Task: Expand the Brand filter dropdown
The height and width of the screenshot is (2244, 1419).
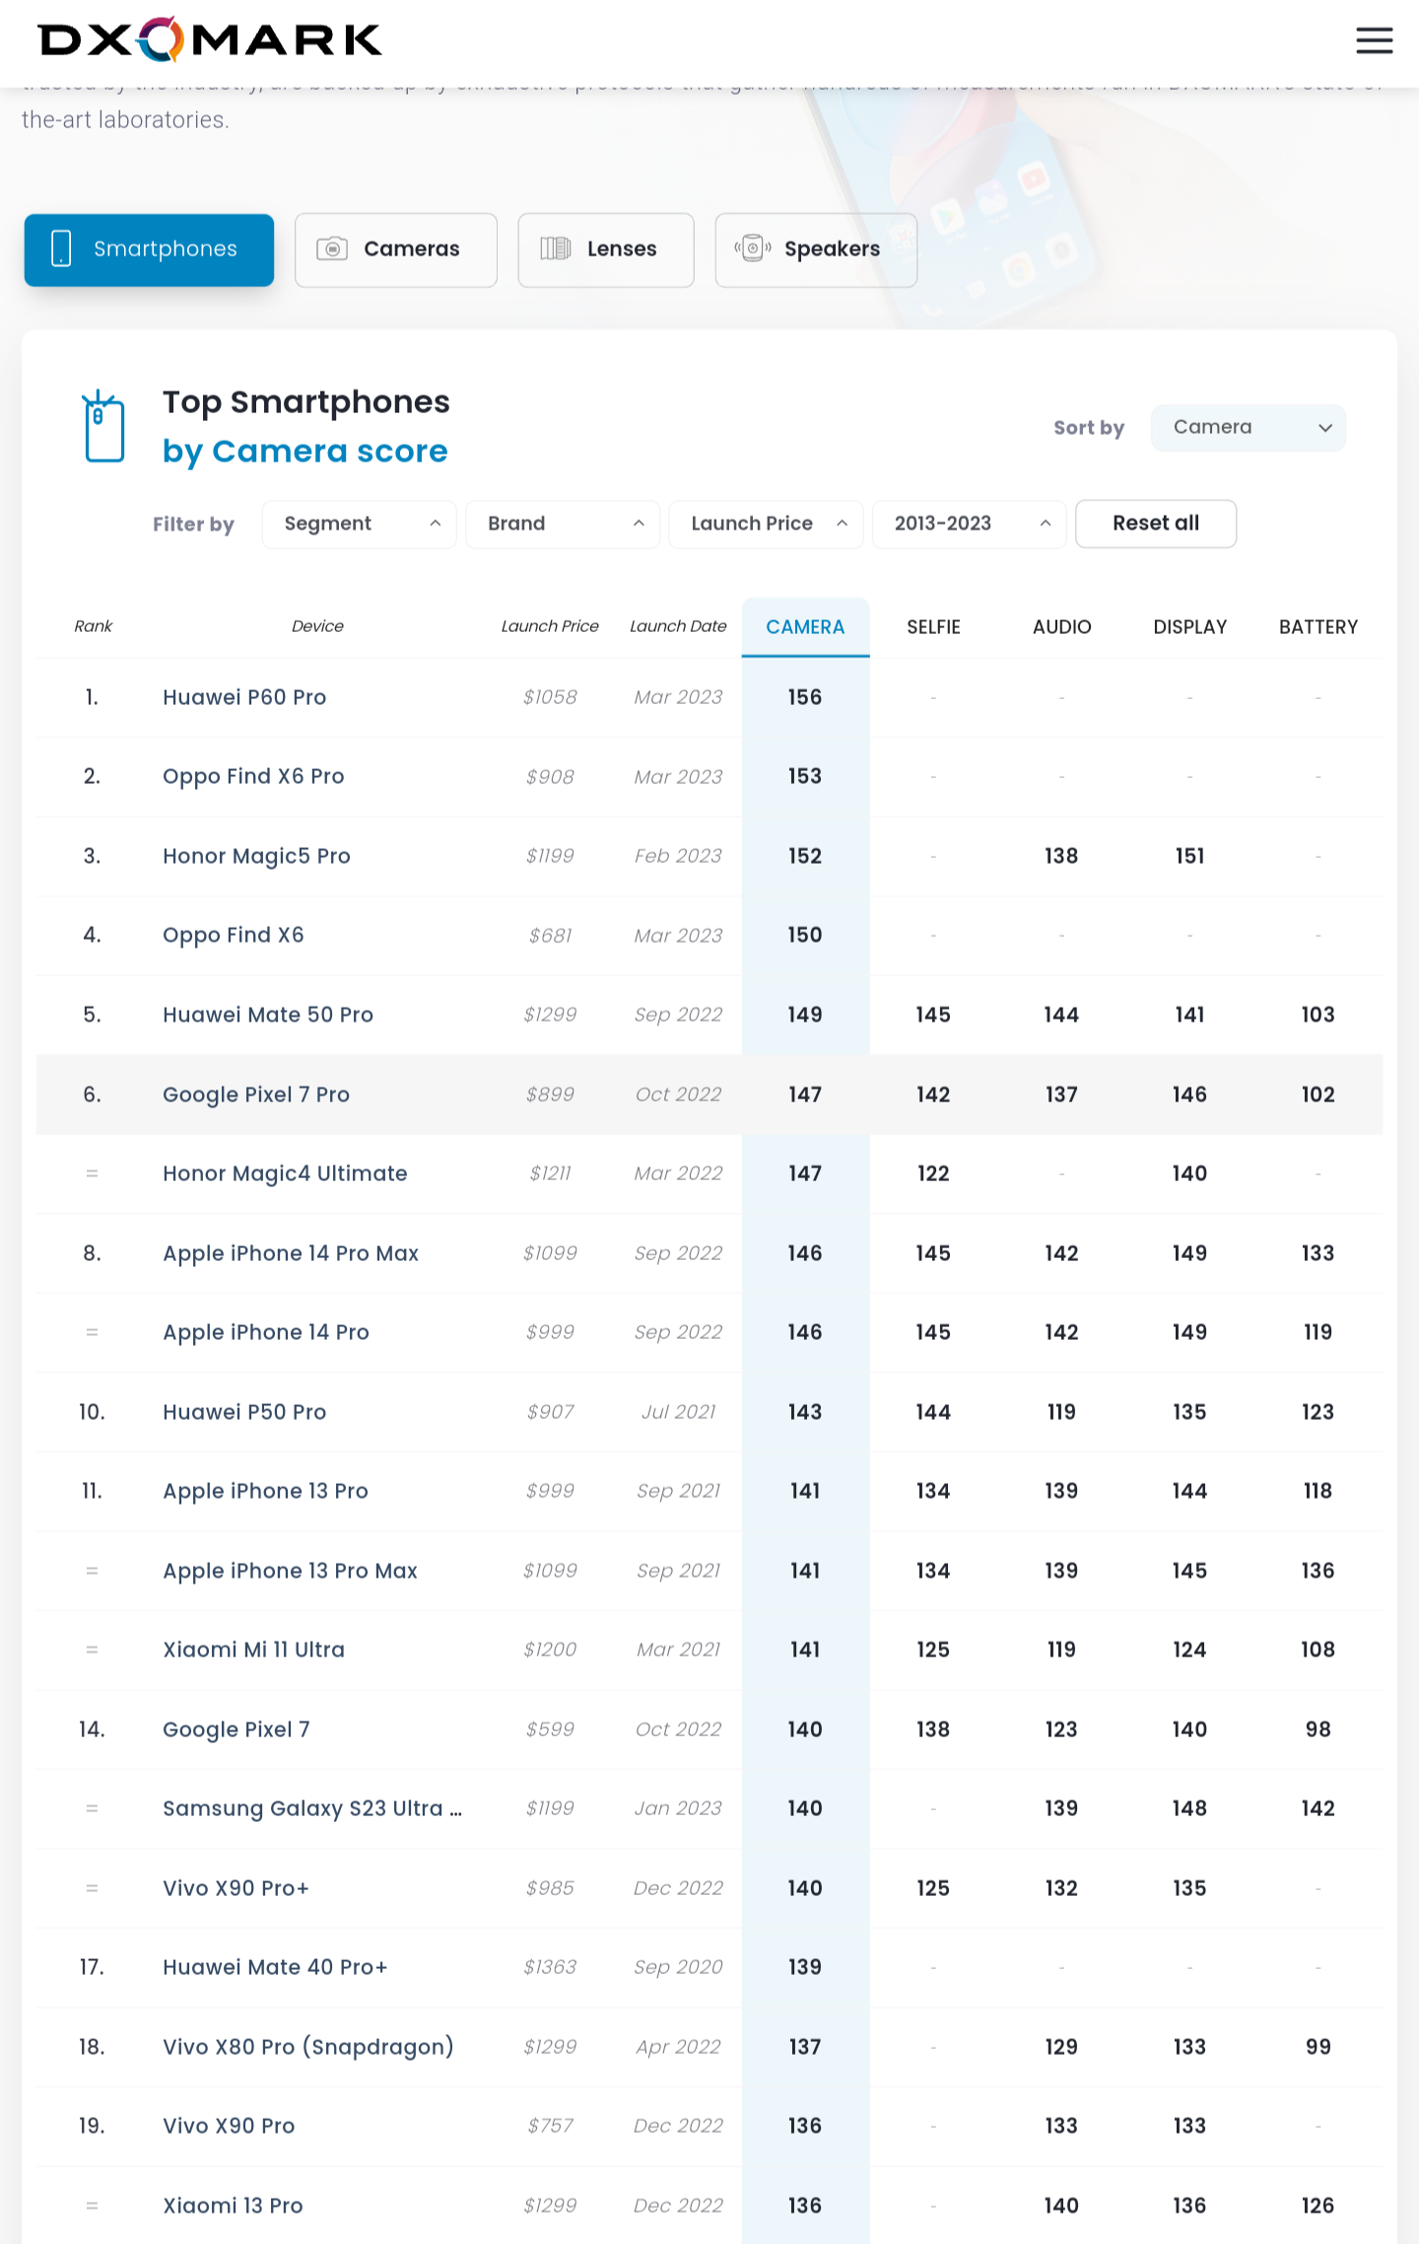Action: coord(563,524)
